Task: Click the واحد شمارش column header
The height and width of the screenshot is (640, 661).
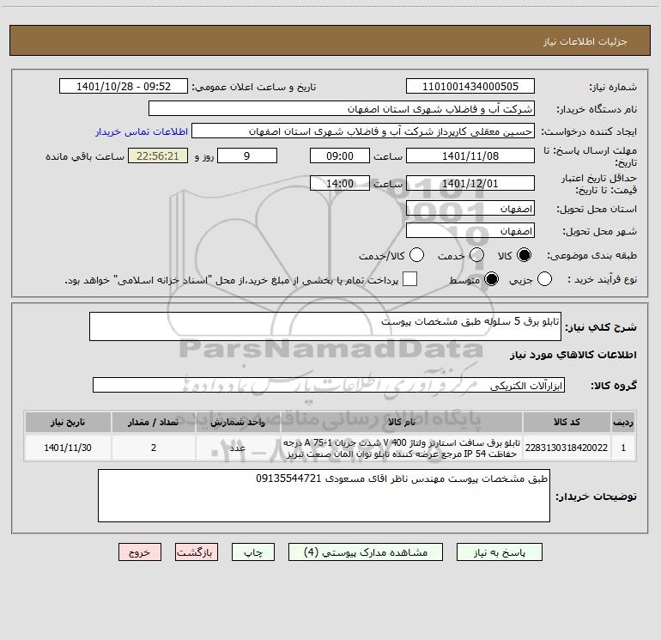Action: (x=238, y=422)
